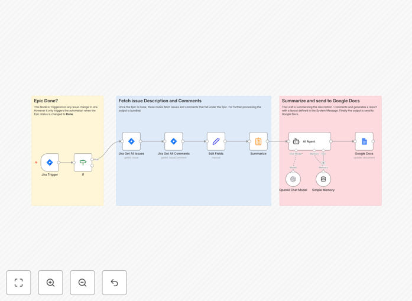The image size is (412, 301).
Task: Click the fit-to-view button
Action: pyautogui.click(x=19, y=283)
